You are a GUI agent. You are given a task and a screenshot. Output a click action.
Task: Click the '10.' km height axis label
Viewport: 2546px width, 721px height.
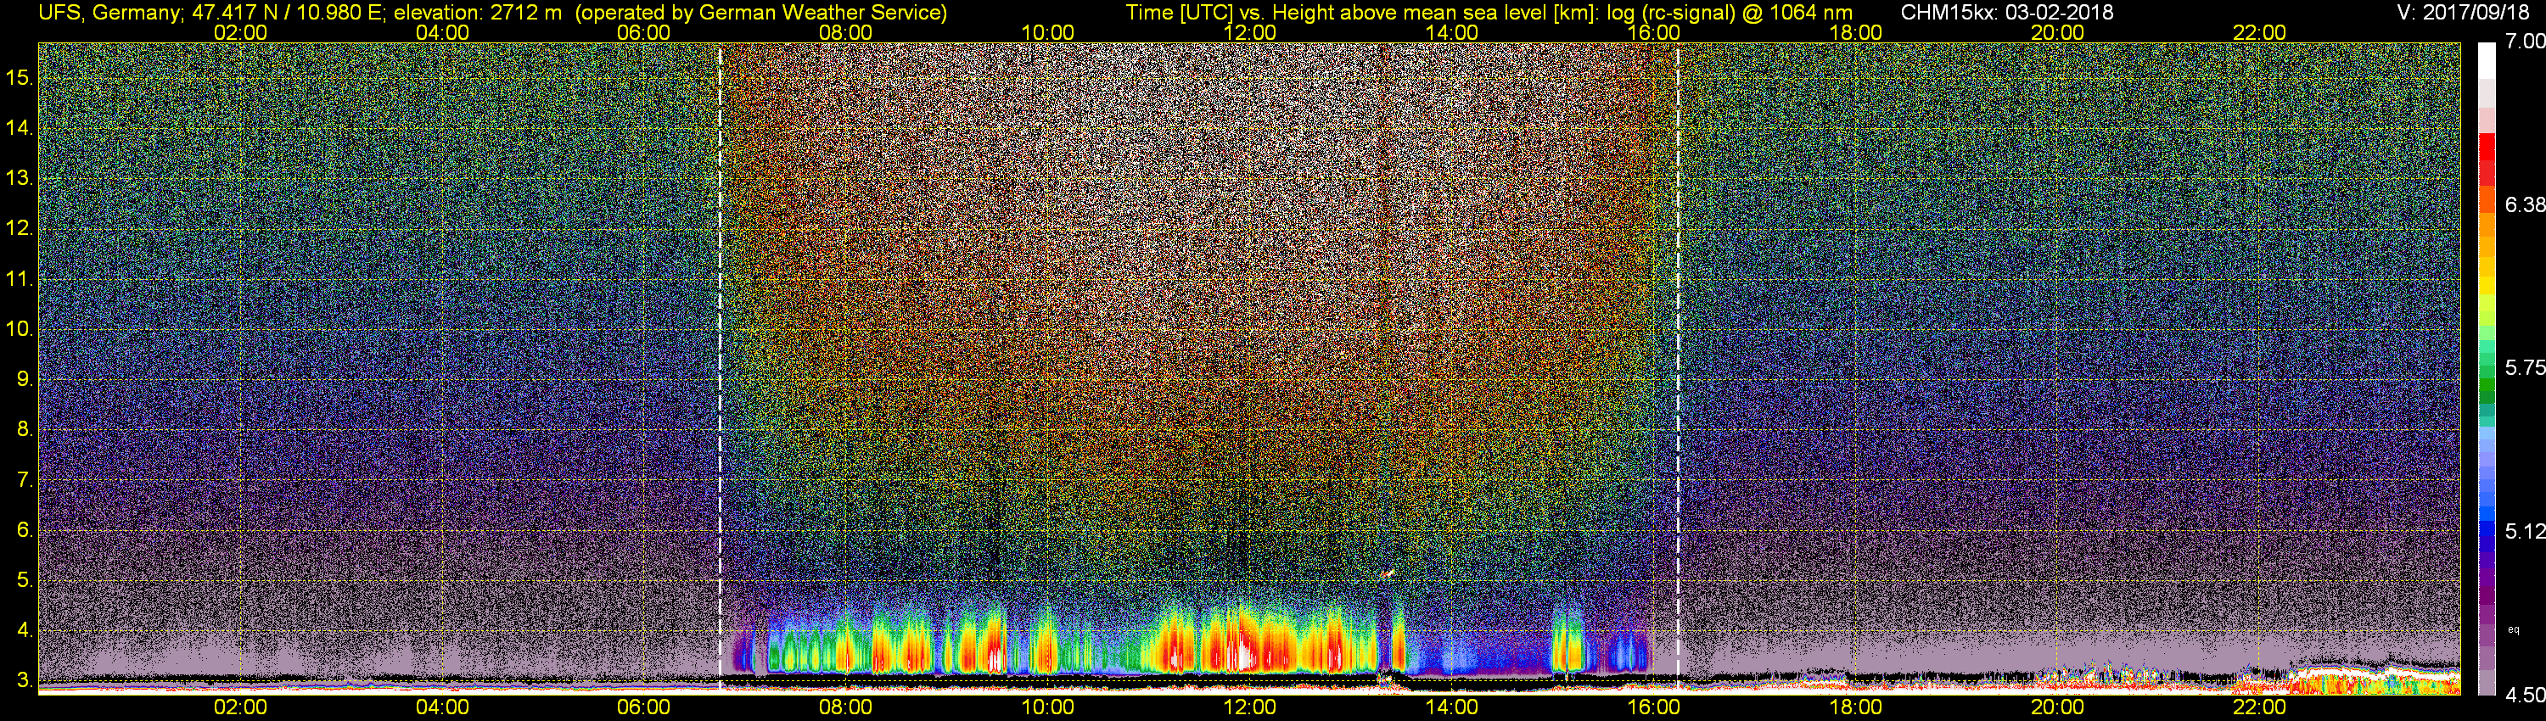pos(20,329)
